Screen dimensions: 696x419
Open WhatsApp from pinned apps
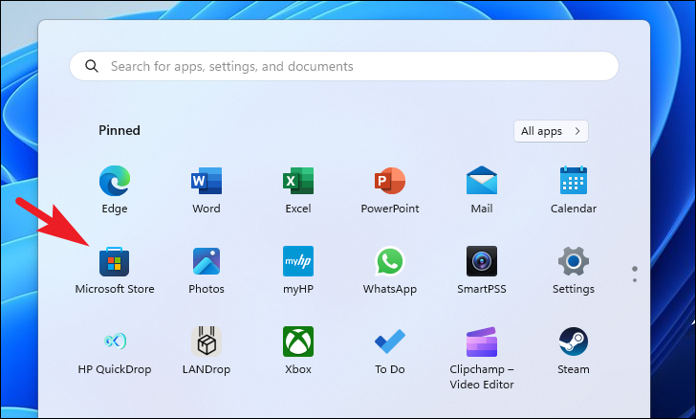pos(390,261)
